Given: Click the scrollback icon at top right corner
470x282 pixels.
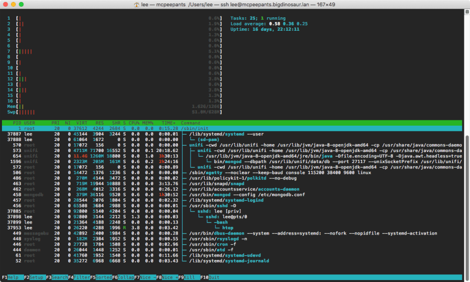Looking at the screenshot, I should 467,12.
